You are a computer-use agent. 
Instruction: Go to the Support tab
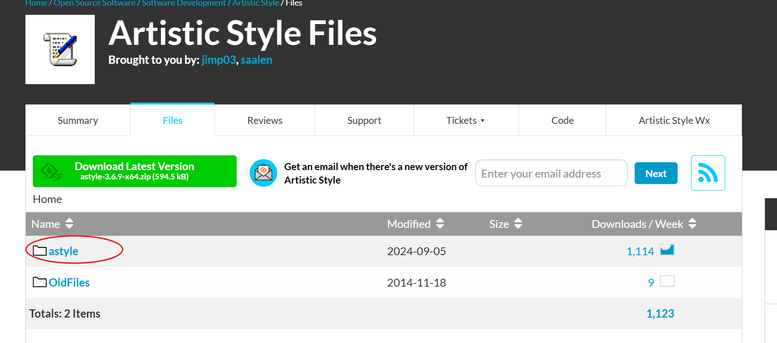[364, 120]
